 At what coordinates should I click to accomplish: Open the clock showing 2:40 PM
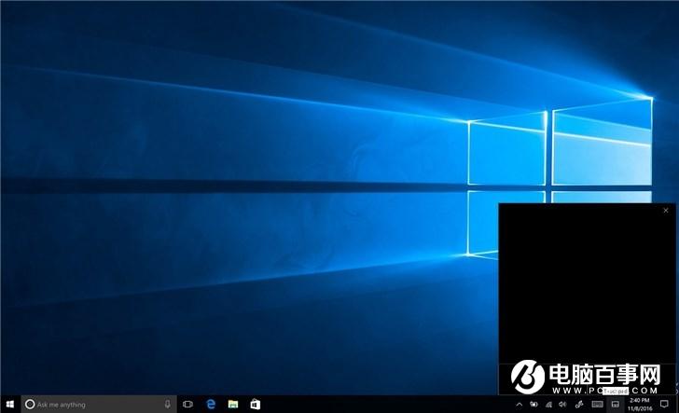click(640, 405)
